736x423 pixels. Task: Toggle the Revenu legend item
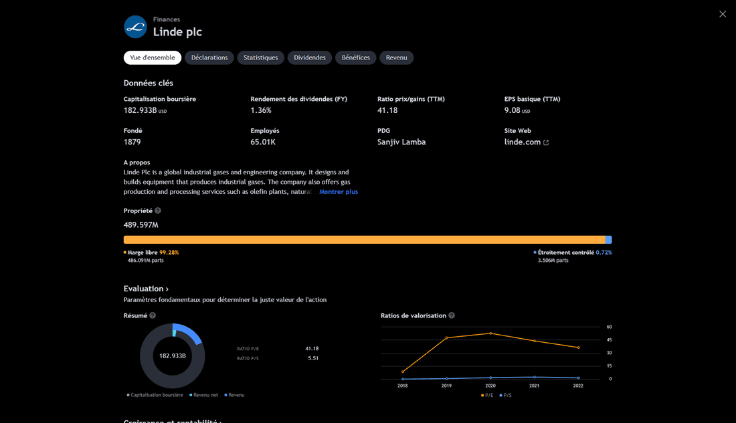234,395
